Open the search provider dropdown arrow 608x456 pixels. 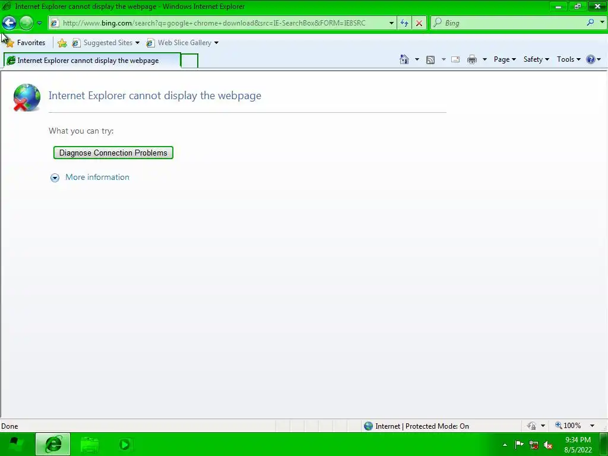point(602,23)
